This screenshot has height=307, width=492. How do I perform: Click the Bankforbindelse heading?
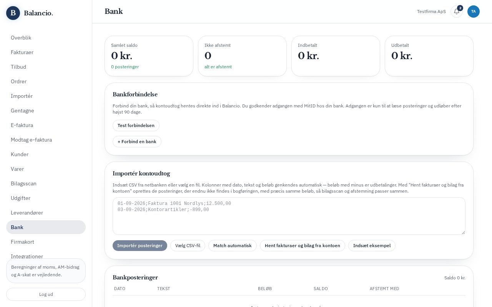tap(135, 94)
